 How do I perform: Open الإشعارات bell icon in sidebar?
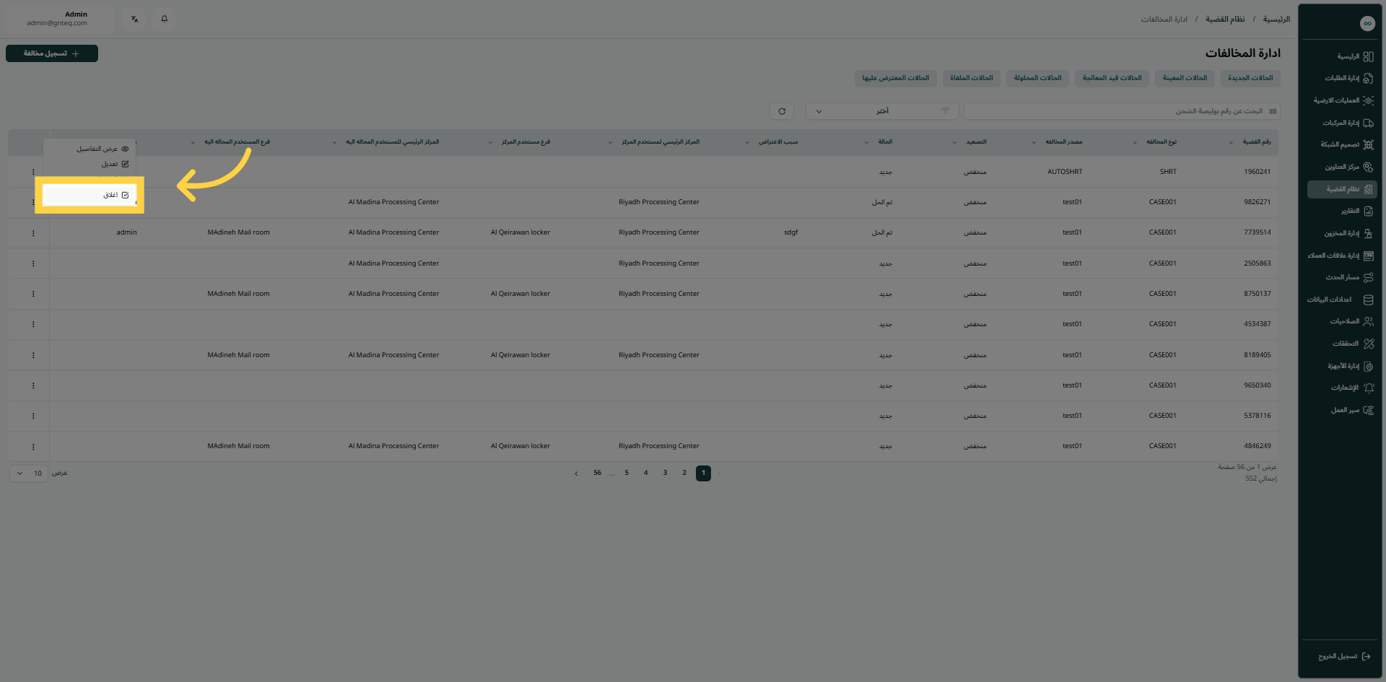click(x=1368, y=388)
